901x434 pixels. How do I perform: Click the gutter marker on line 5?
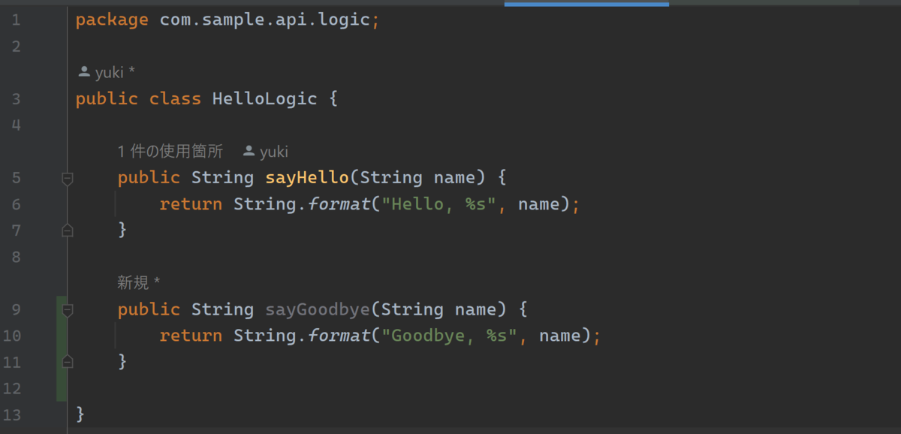point(66,178)
